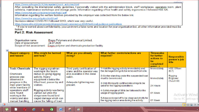
Task: Click 'The rigging signalman working in the boom' paragraph
Action: coord(48,77)
